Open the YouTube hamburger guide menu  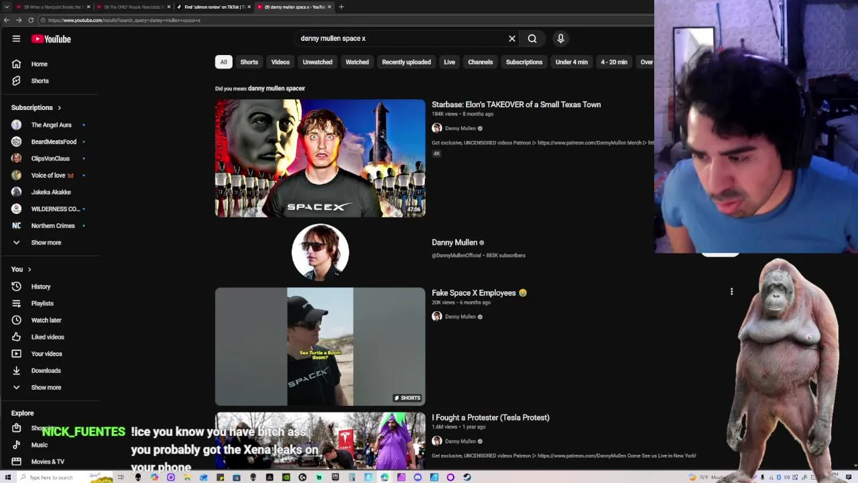[x=16, y=39]
